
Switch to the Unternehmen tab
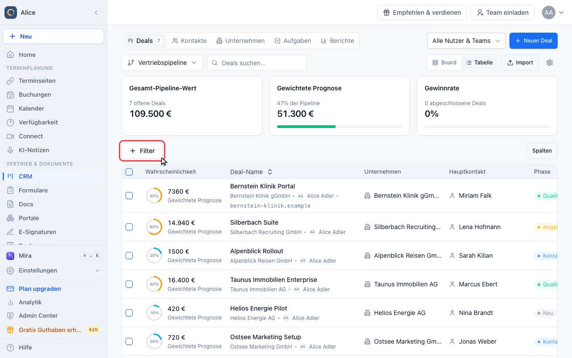(x=240, y=41)
